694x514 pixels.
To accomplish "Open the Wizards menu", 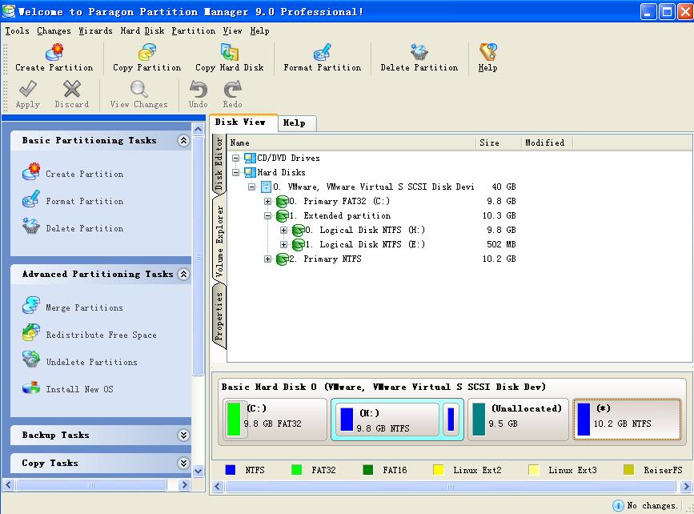I will (x=95, y=30).
